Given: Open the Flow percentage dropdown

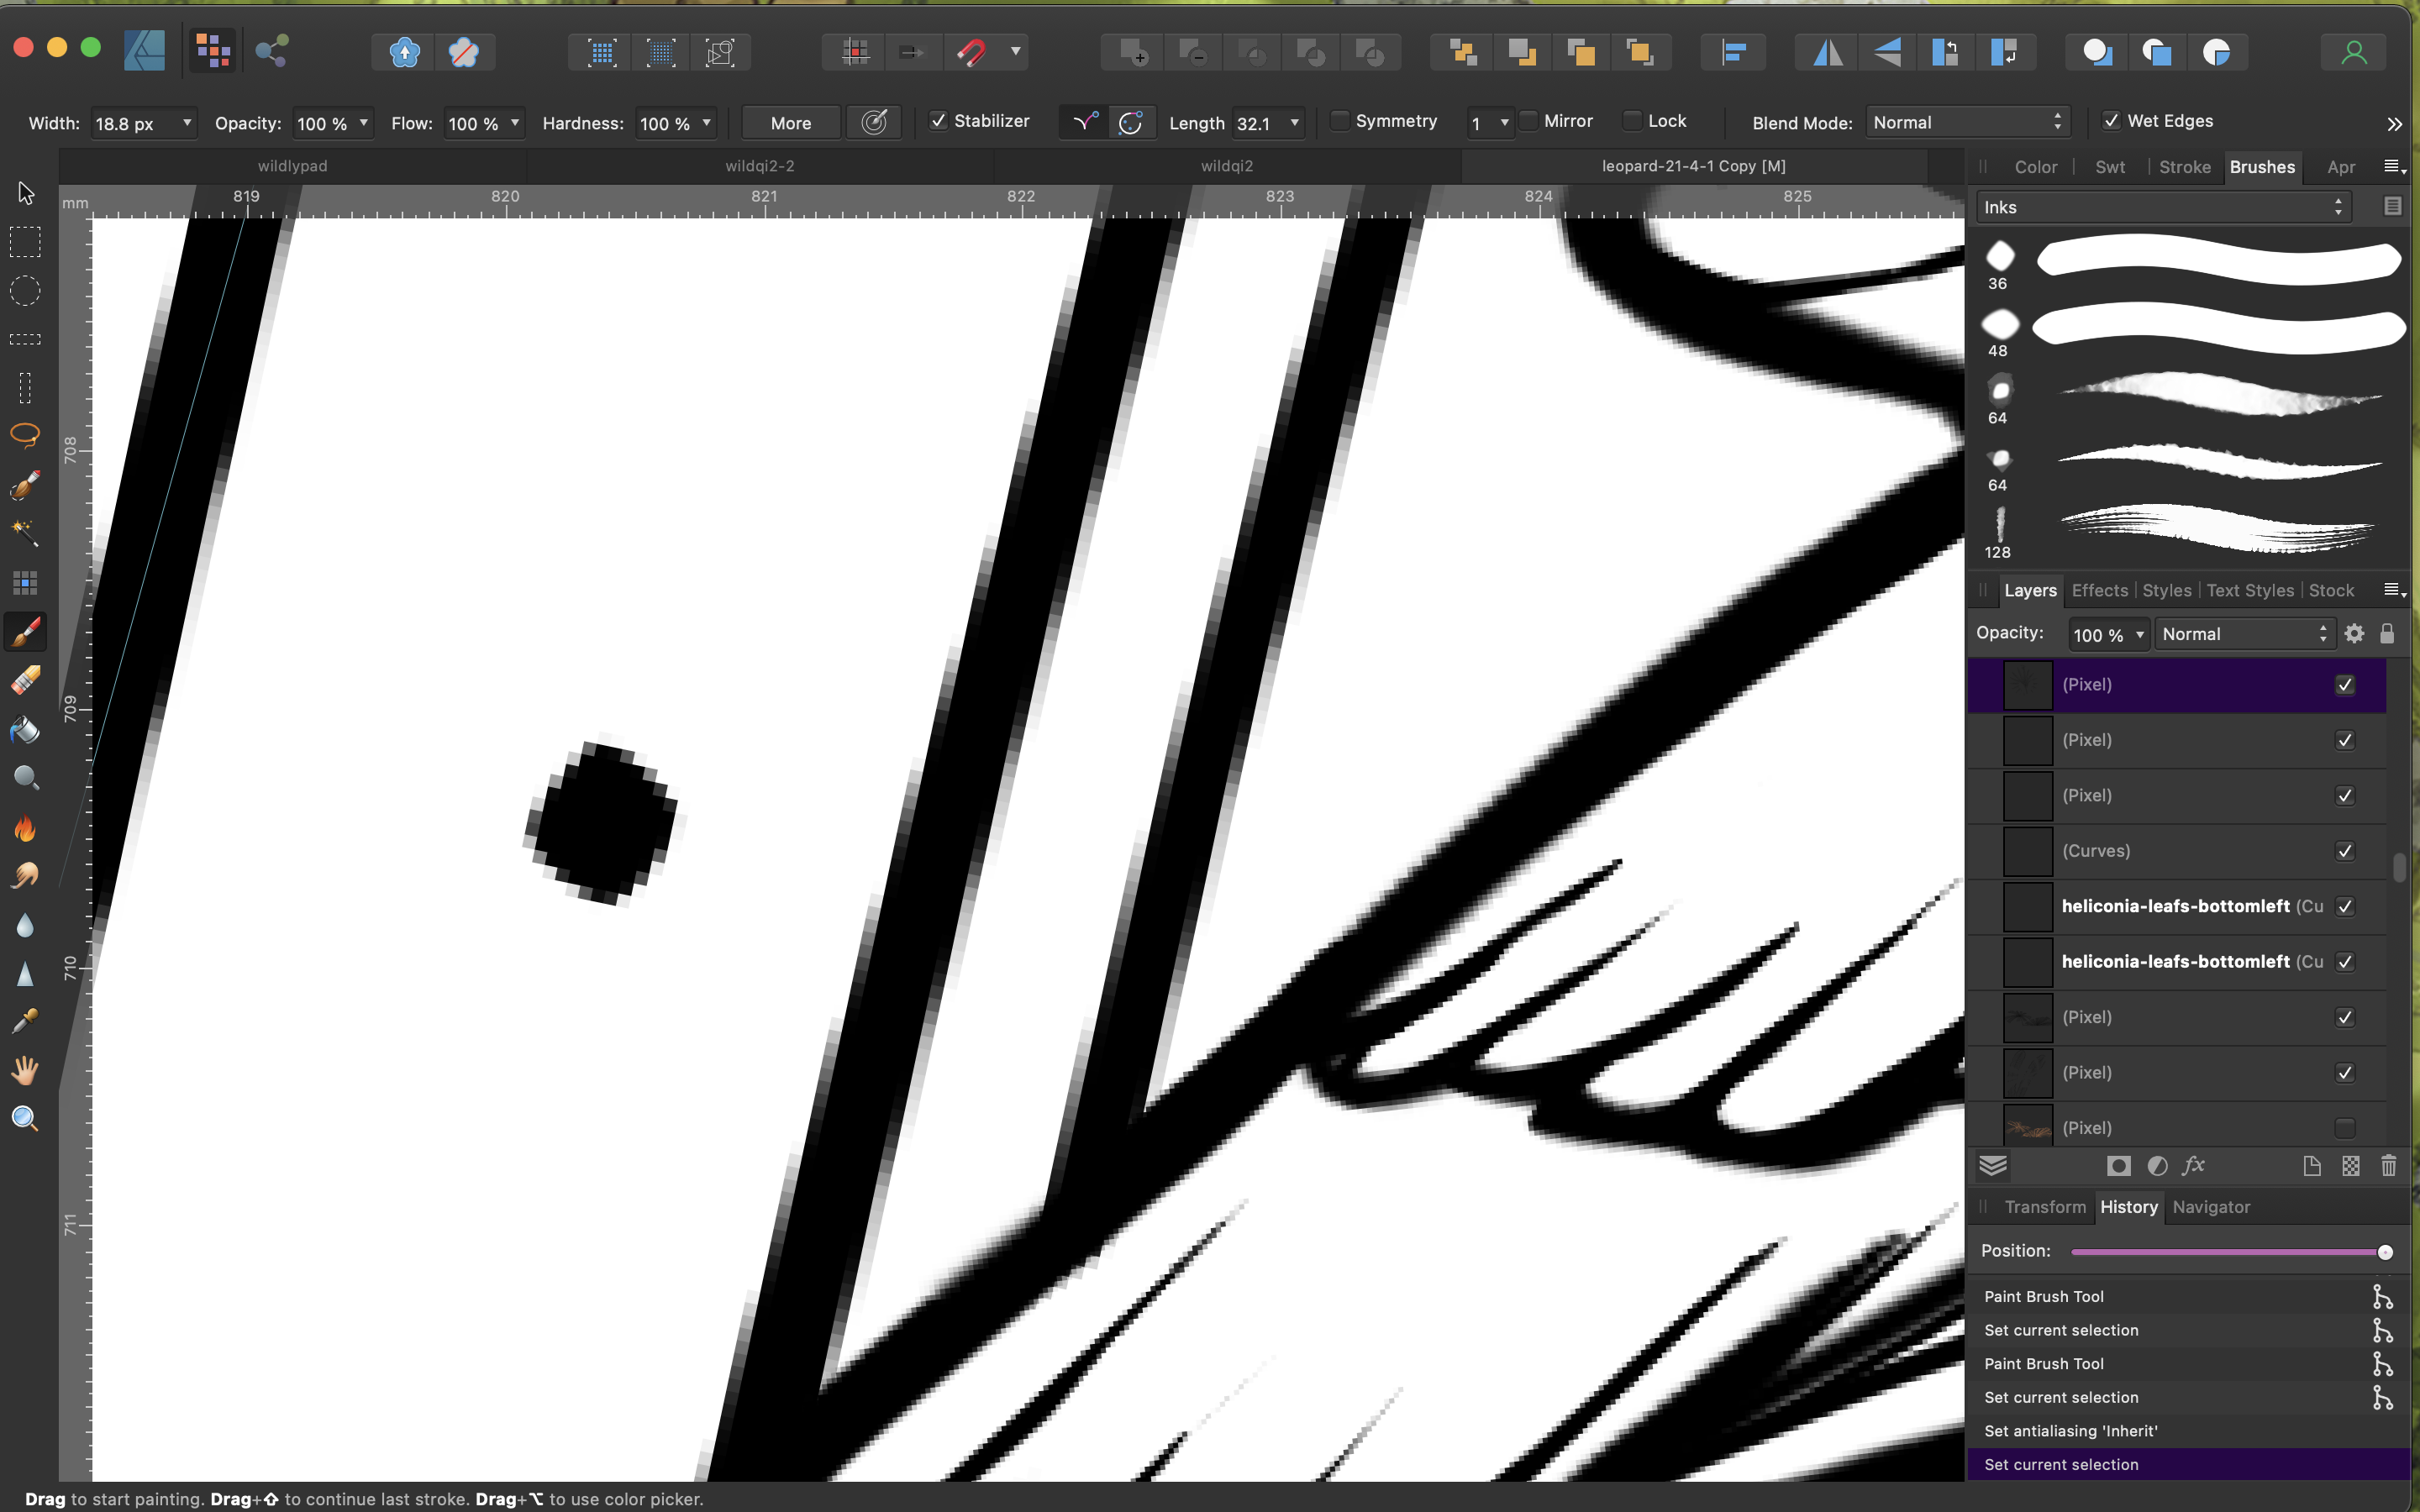Looking at the screenshot, I should click(x=515, y=123).
